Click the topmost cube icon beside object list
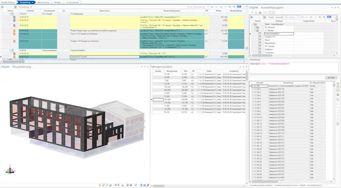Image resolution: width=341 pixels, height=188 pixels. [338, 84]
